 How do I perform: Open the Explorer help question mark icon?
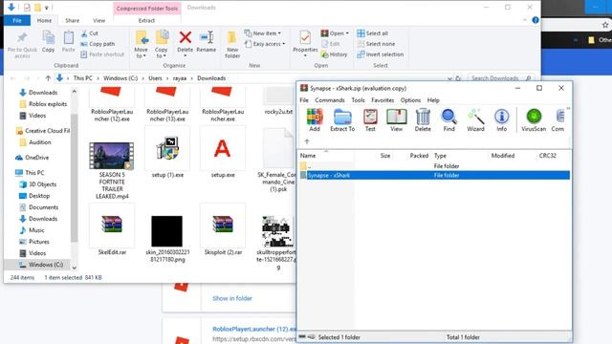535,20
